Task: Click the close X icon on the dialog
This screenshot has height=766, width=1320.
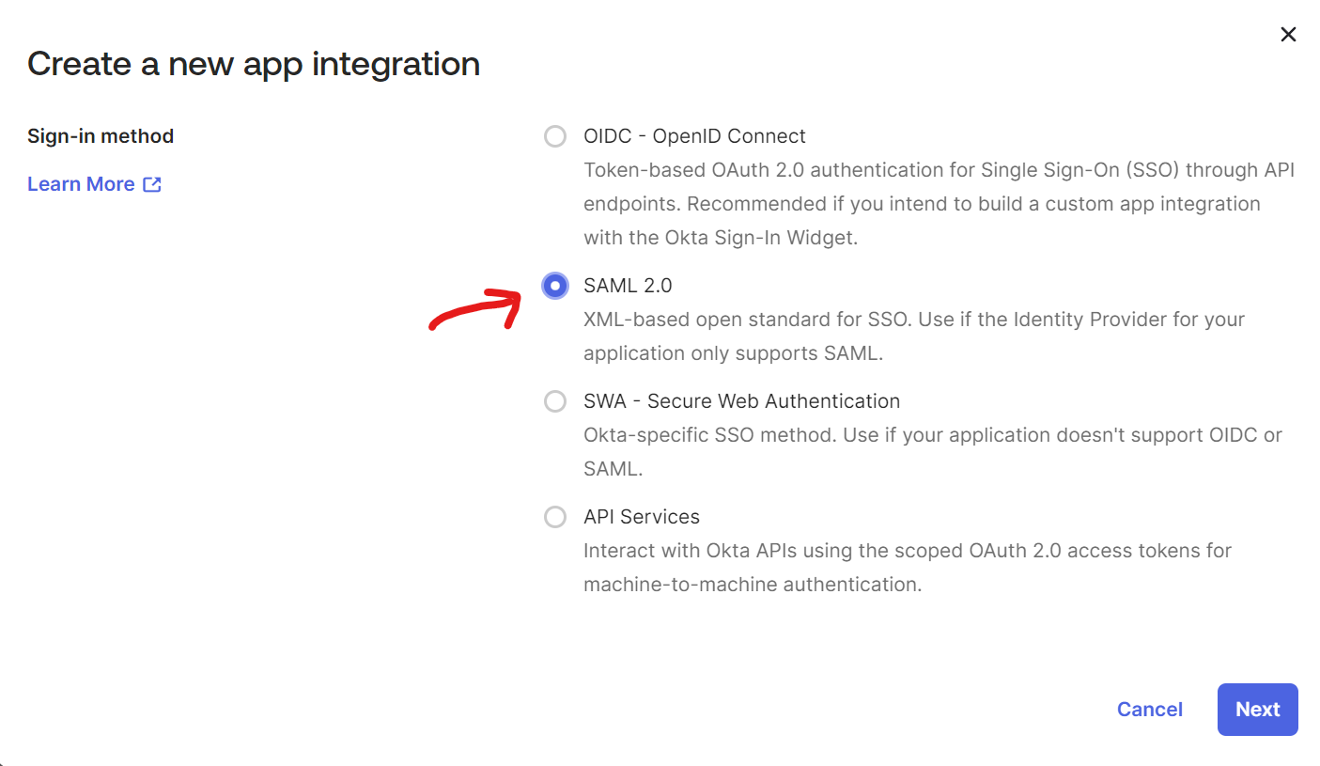Action: (x=1288, y=34)
